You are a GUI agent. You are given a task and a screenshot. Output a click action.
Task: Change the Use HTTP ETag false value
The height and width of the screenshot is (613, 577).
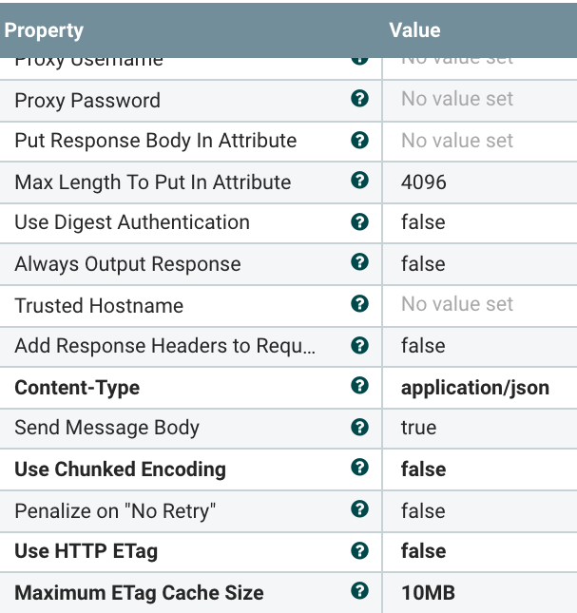[423, 551]
